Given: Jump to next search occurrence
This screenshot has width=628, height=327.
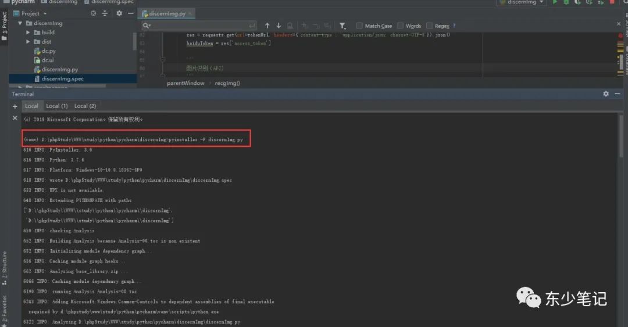Looking at the screenshot, I should click(279, 26).
